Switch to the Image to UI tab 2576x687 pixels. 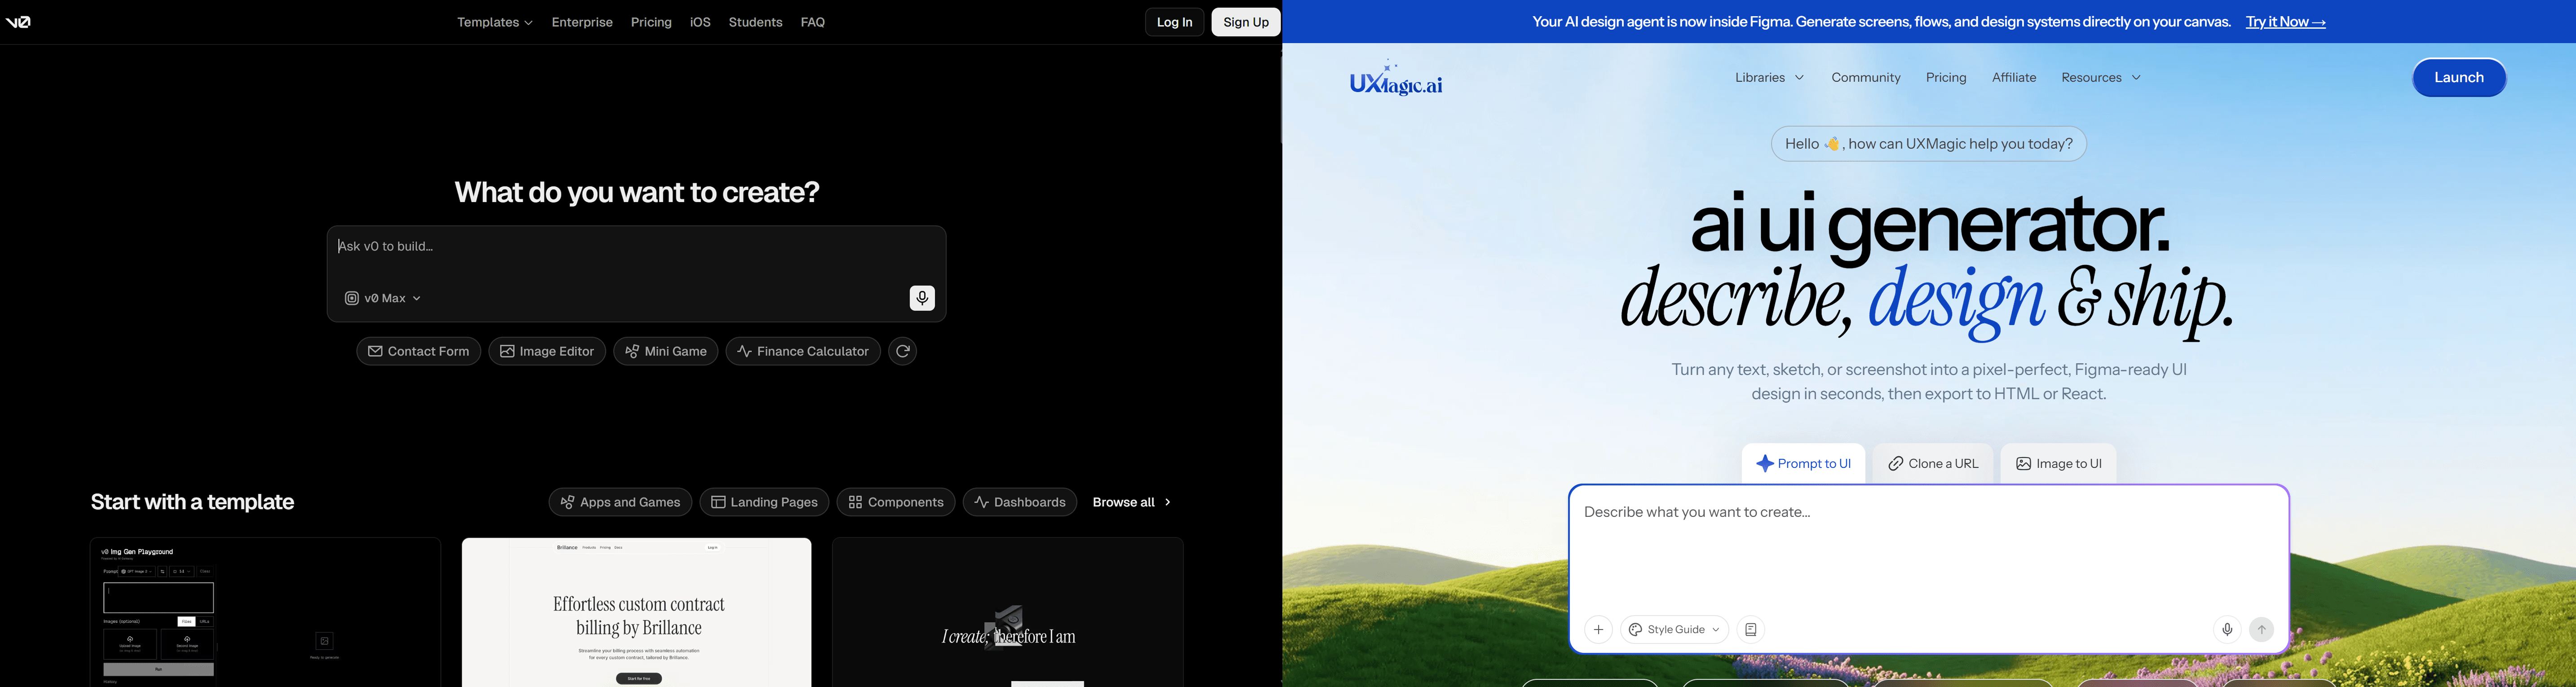pos(2058,464)
